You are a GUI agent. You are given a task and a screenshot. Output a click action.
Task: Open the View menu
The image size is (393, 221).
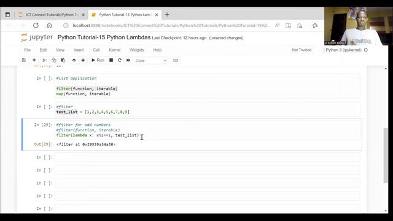coord(60,50)
